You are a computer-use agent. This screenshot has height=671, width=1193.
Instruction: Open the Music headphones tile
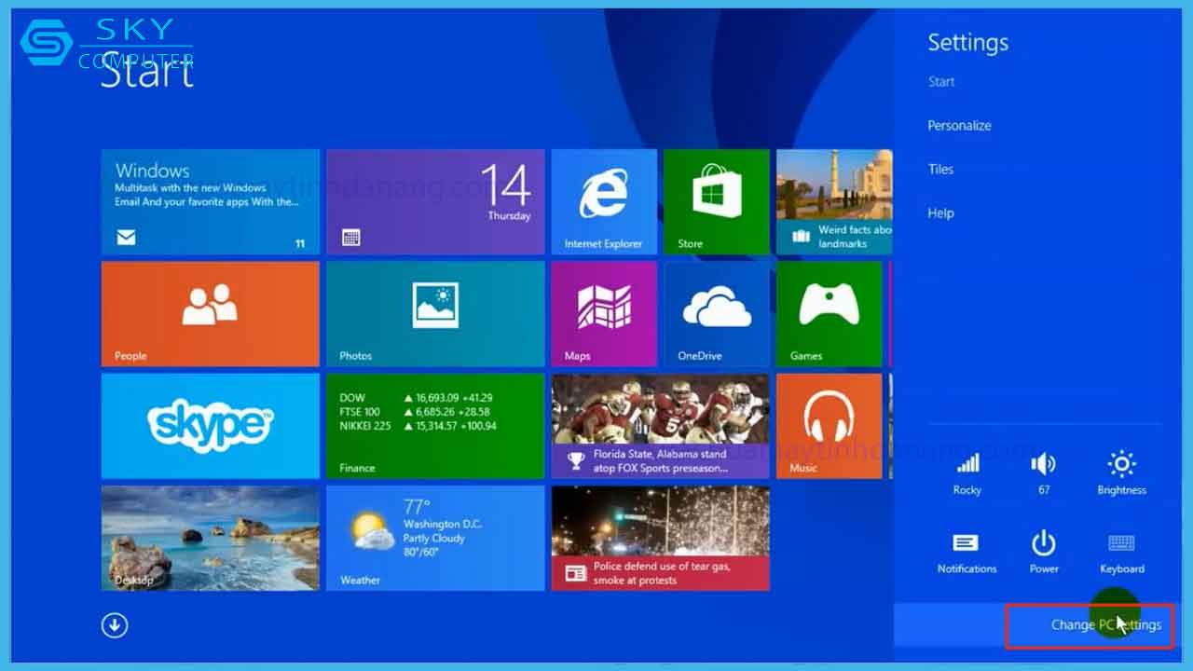click(x=829, y=425)
